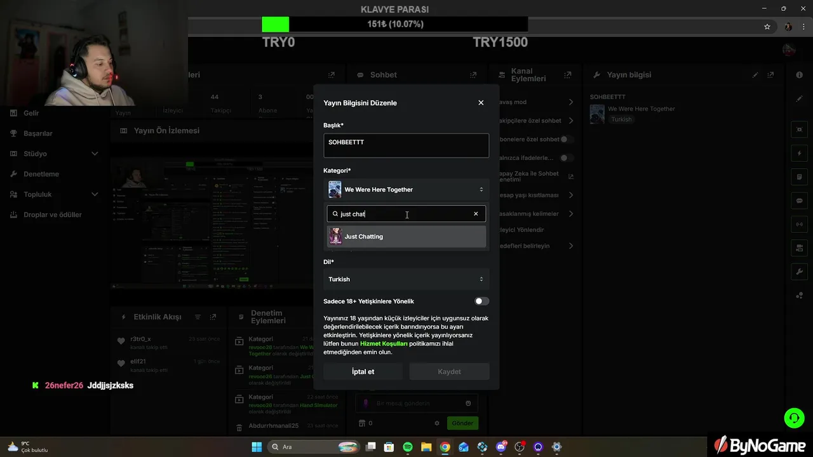Filter the Etkinlik Akışı feed
Screen dimensions: 813x457
click(198, 317)
